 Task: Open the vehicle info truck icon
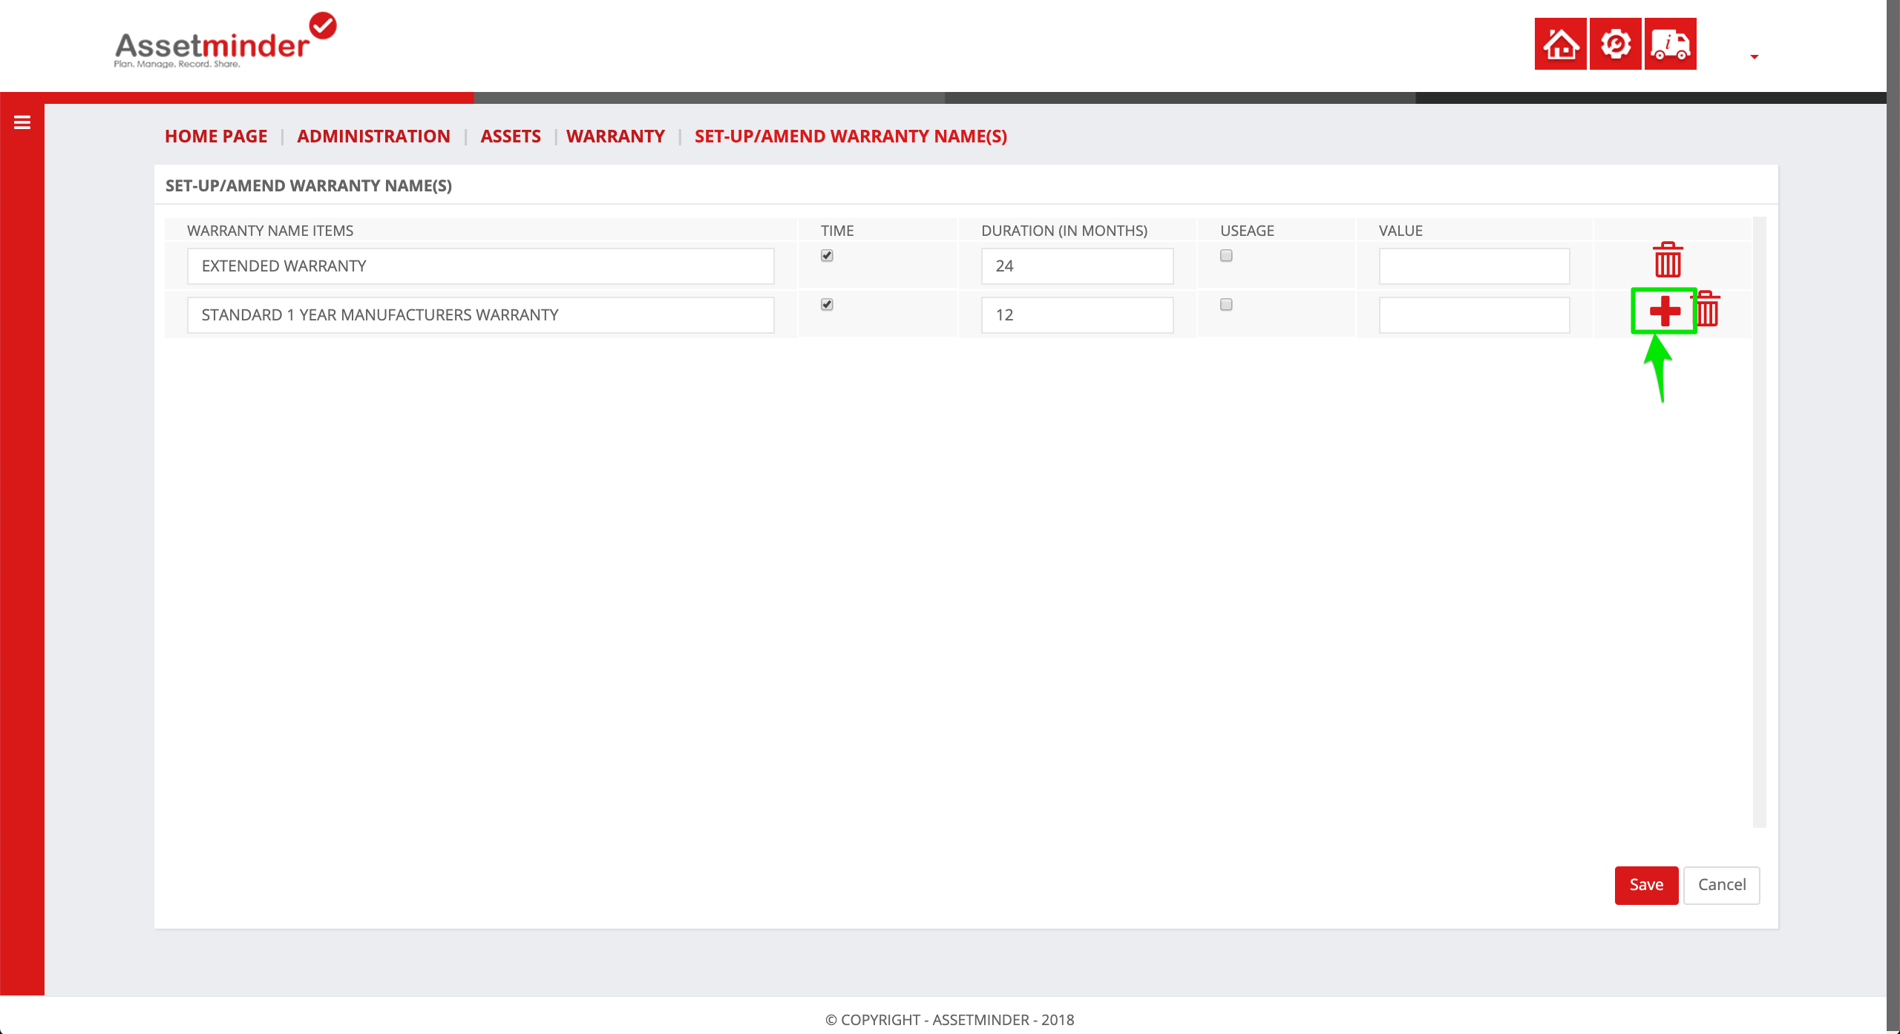[x=1670, y=44]
